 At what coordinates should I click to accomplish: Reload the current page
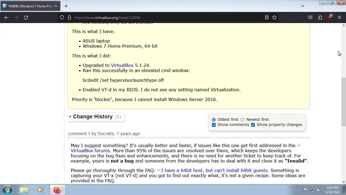point(26,18)
